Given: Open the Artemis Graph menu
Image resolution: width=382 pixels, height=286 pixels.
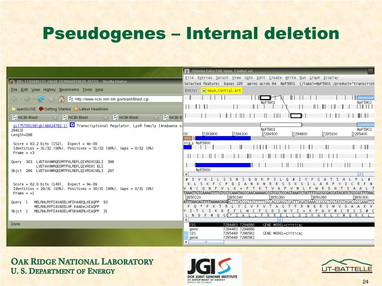Looking at the screenshot, I should (314, 77).
